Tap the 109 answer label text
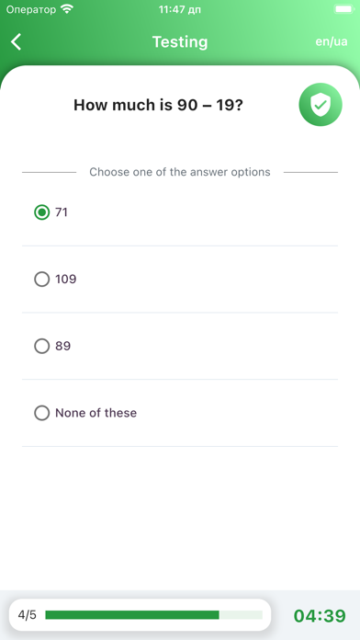 pyautogui.click(x=65, y=280)
